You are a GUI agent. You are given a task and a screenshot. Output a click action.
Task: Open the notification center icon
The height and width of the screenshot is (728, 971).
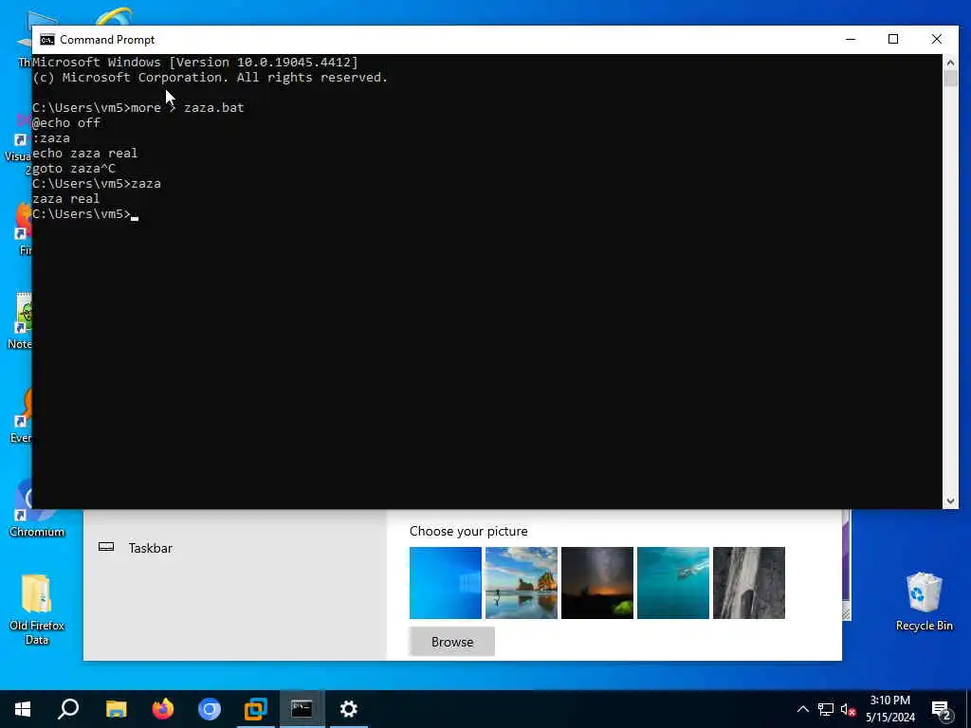click(x=942, y=710)
